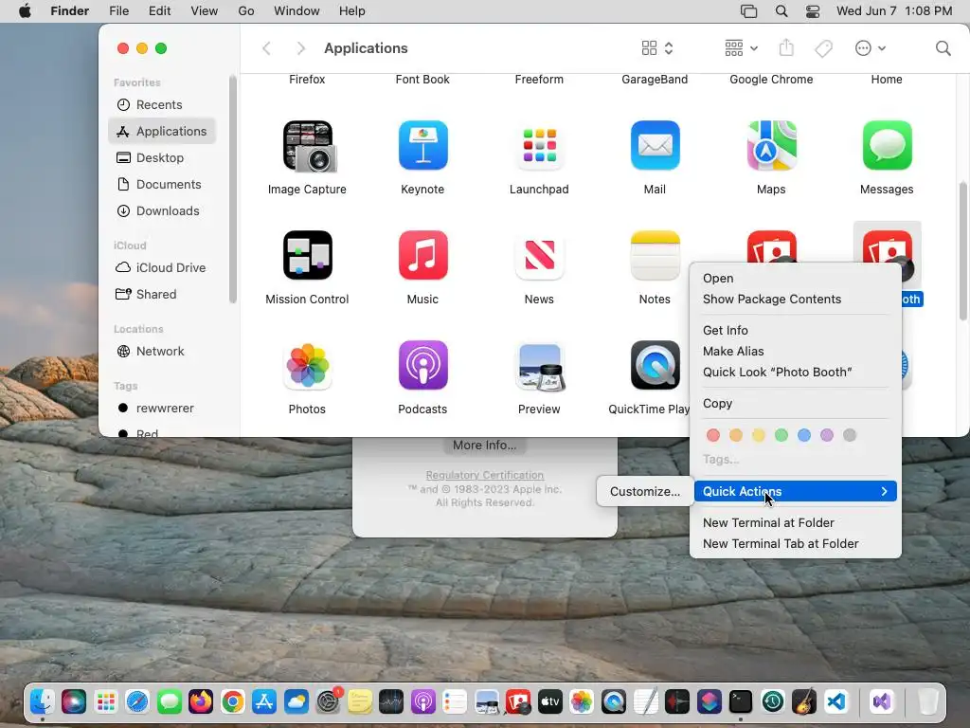The image size is (970, 728).
Task: Apply the purple tag color
Action: (826, 435)
